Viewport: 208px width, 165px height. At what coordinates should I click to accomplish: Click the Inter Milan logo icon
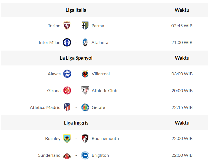point(67,42)
